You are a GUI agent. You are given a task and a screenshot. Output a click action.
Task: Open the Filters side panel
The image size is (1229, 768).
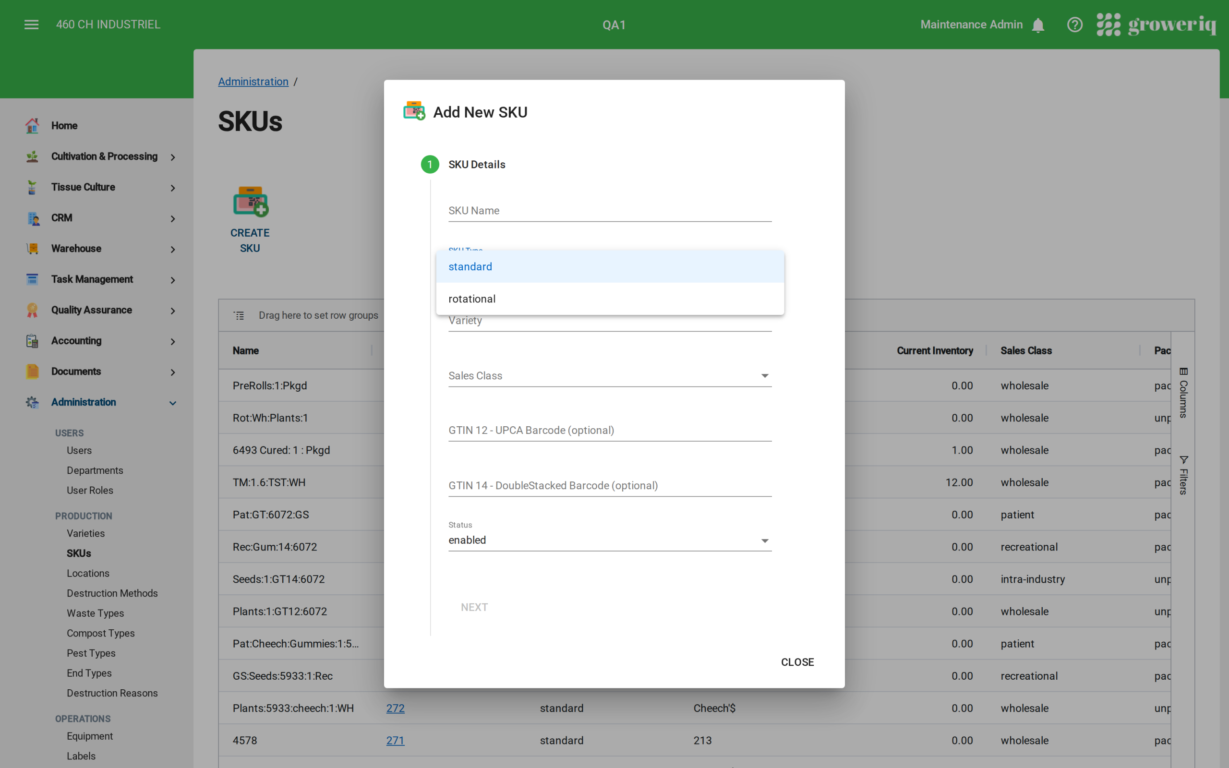pos(1183,475)
